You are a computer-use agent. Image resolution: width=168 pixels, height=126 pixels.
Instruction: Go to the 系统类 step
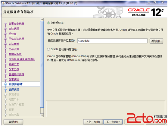(13, 34)
